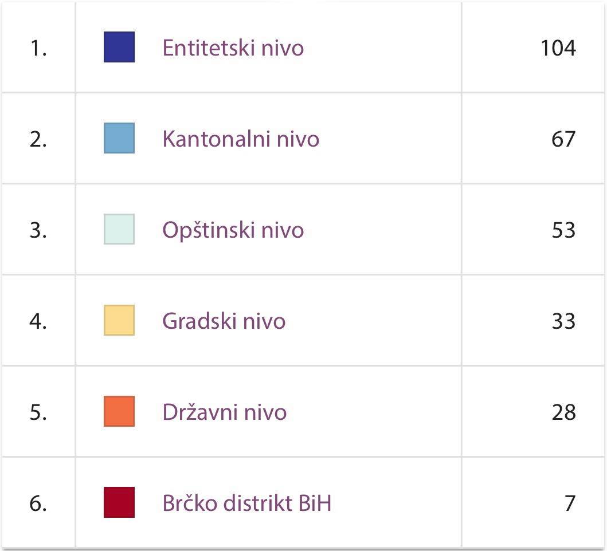Click the Gradski nivo link
The width and height of the screenshot is (607, 551).
pyautogui.click(x=224, y=321)
